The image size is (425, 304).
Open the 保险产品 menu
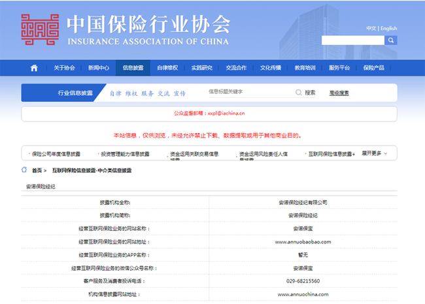tap(374, 68)
